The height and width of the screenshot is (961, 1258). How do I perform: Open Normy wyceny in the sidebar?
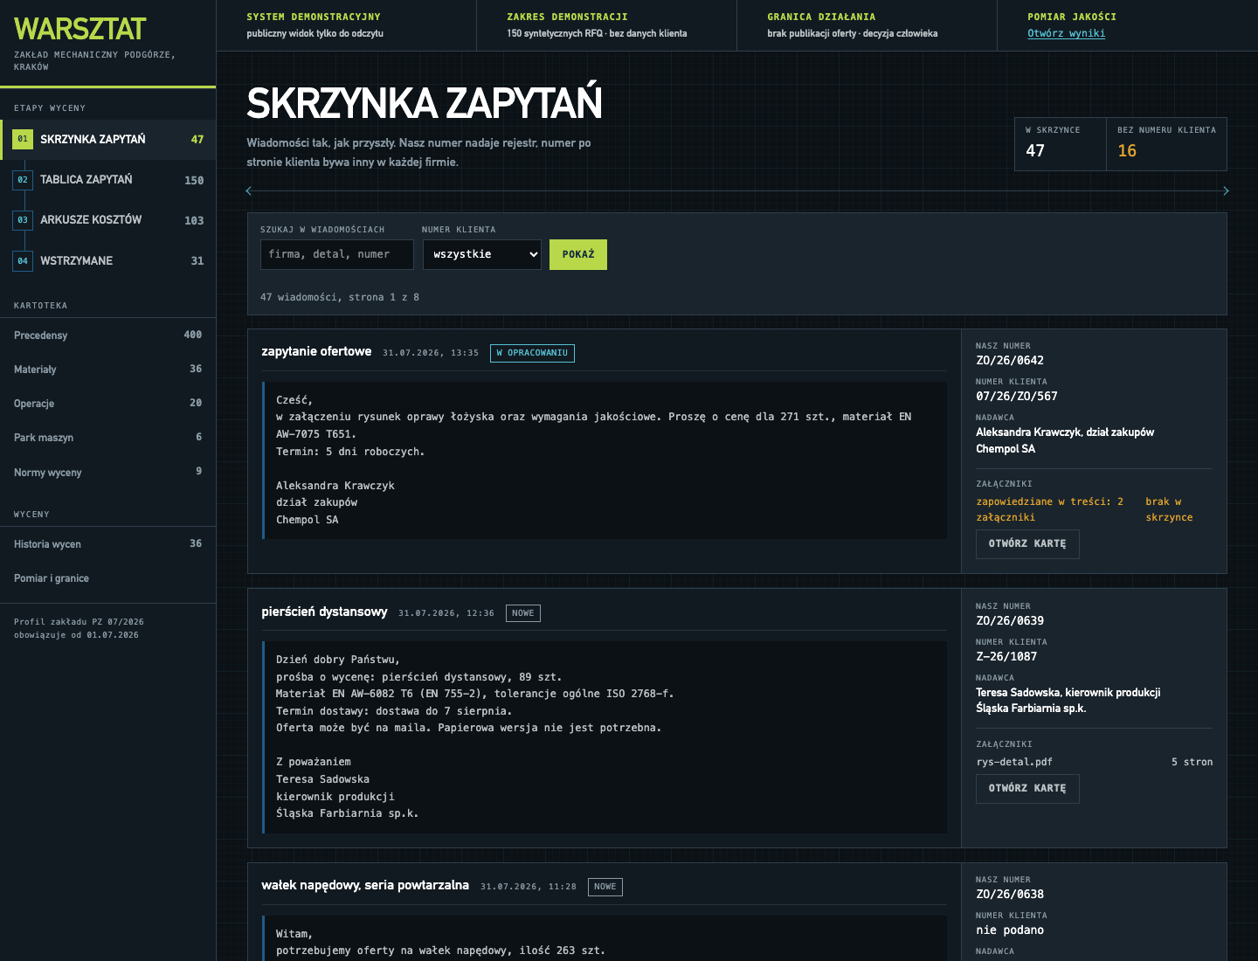pos(108,473)
